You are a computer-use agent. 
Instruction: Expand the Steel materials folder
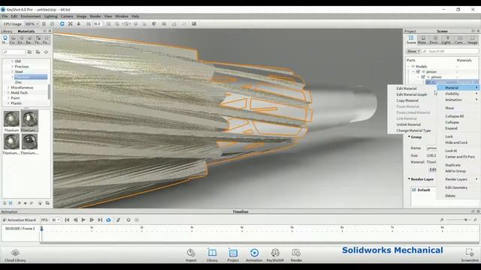click(x=12, y=72)
